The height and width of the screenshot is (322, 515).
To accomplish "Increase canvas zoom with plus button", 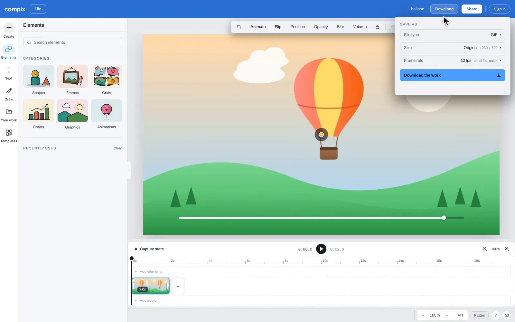I will click(447, 316).
